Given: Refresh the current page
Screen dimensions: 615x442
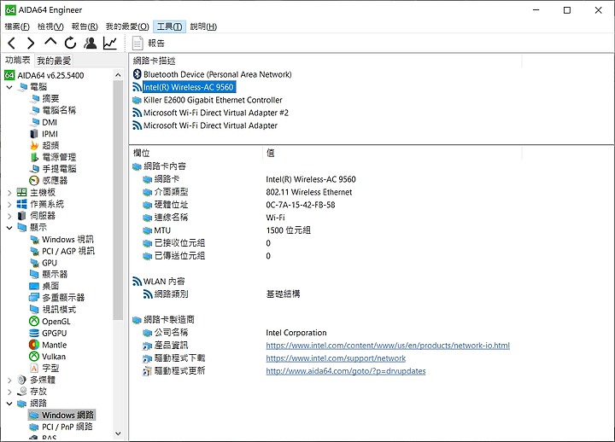Looking at the screenshot, I should [x=70, y=43].
